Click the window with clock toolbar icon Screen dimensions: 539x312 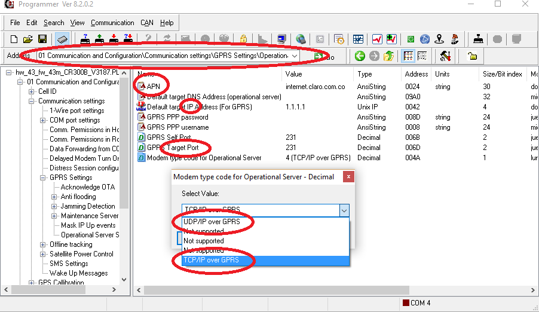coord(339,39)
